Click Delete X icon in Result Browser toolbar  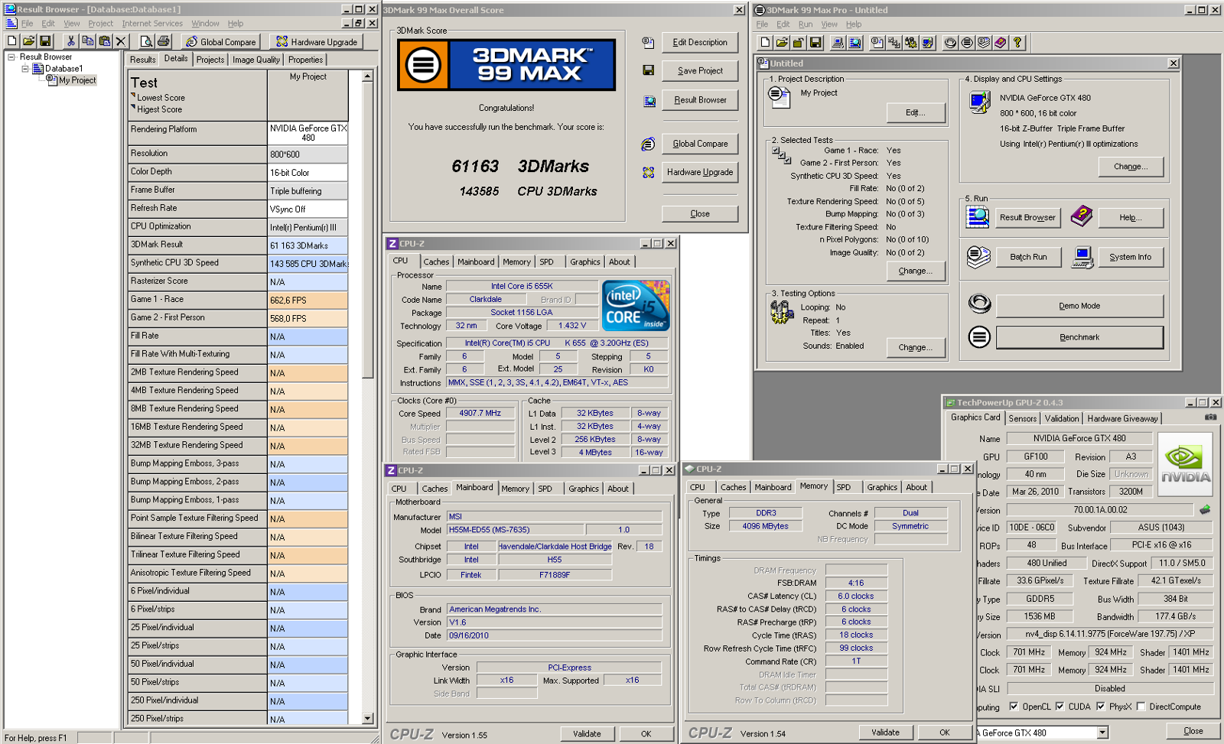[x=121, y=41]
